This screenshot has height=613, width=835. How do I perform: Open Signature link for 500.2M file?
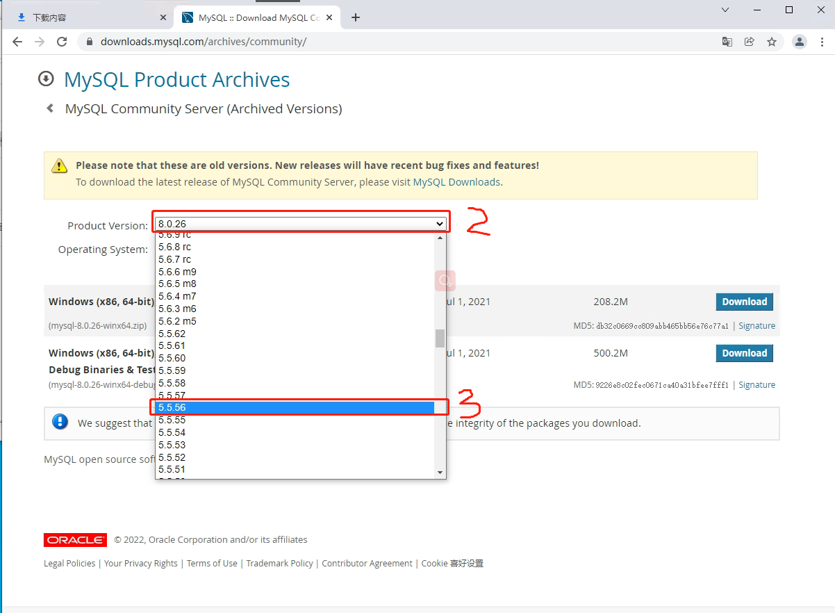[757, 385]
